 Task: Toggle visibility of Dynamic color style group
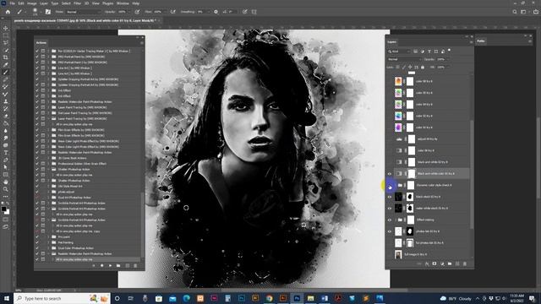tap(390, 187)
